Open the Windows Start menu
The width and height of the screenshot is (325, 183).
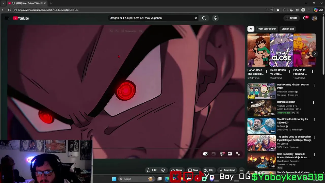114,179
